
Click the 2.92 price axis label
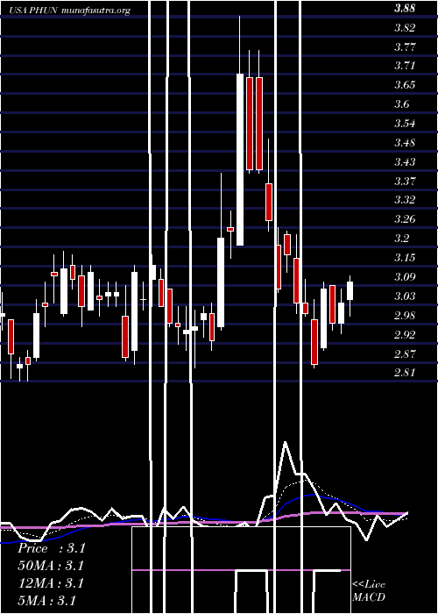click(405, 334)
